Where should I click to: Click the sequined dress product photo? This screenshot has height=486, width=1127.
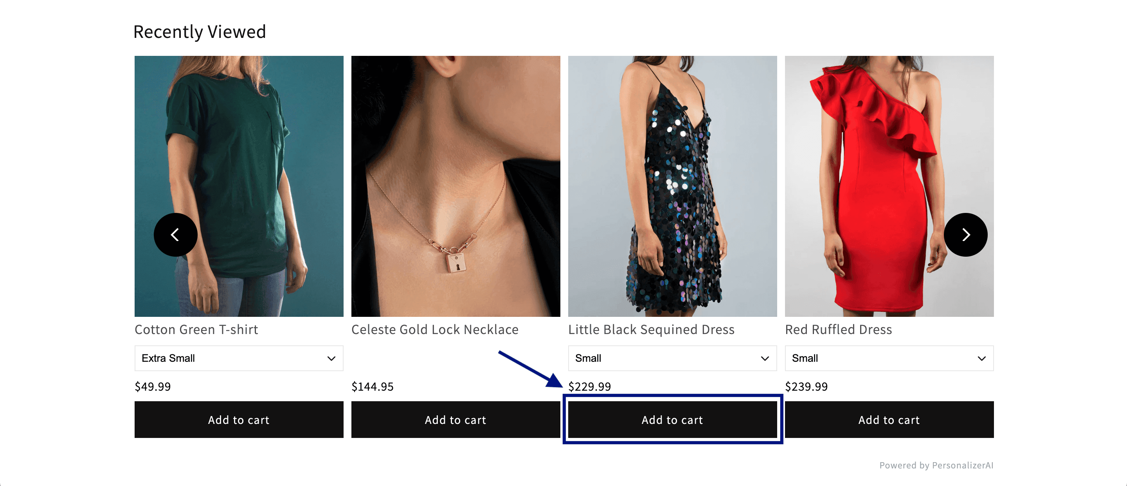(x=672, y=186)
